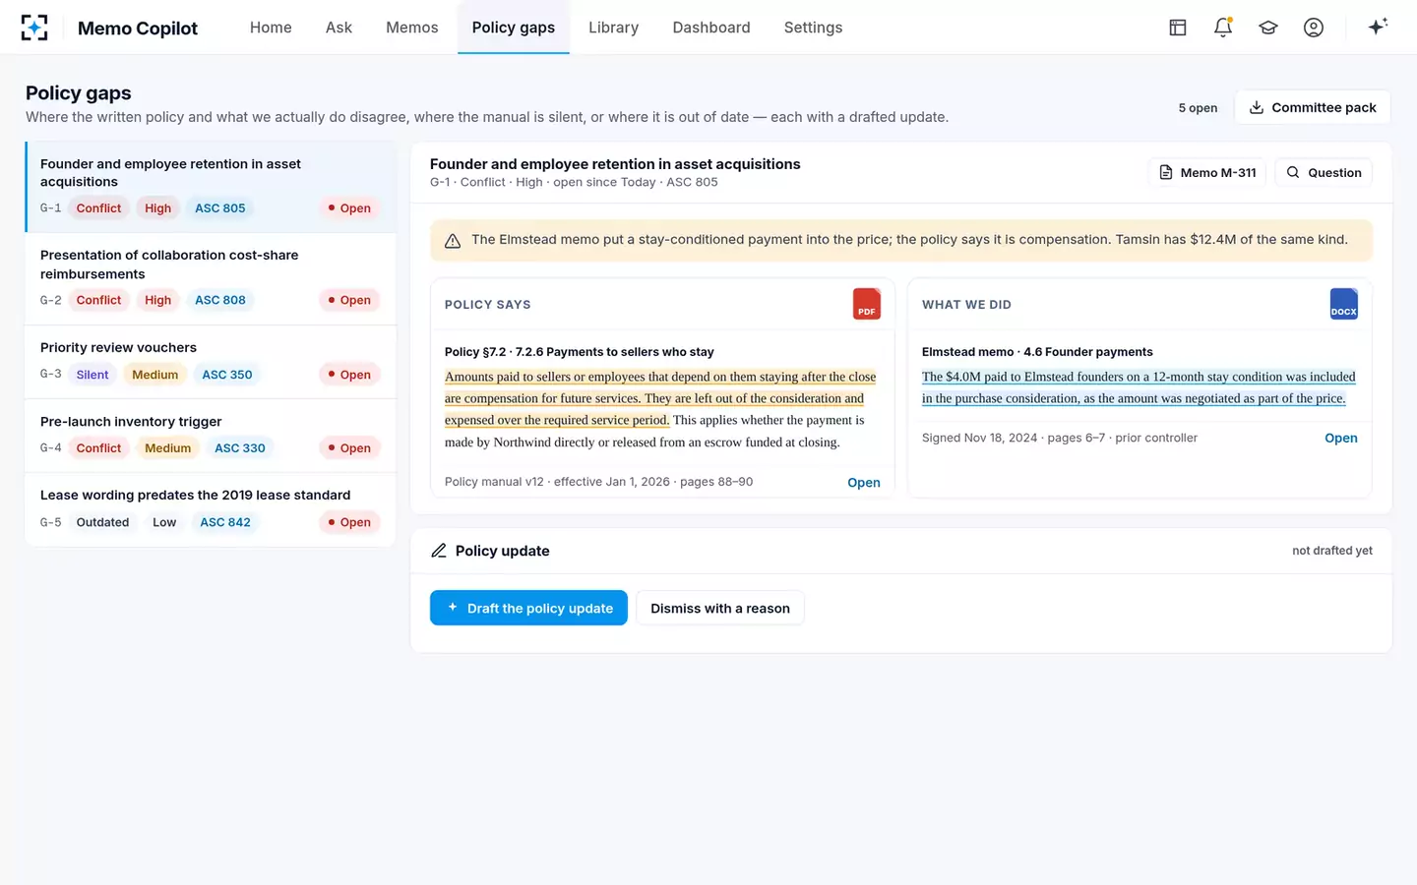Click the Medium tag on G-3
This screenshot has width=1417, height=885.
point(154,375)
